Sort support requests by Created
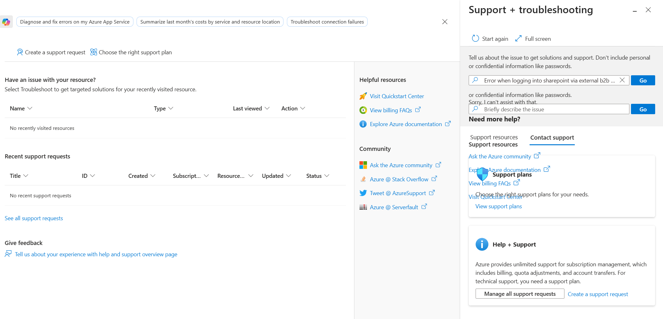Screen dimensions: 663x319 point(142,176)
